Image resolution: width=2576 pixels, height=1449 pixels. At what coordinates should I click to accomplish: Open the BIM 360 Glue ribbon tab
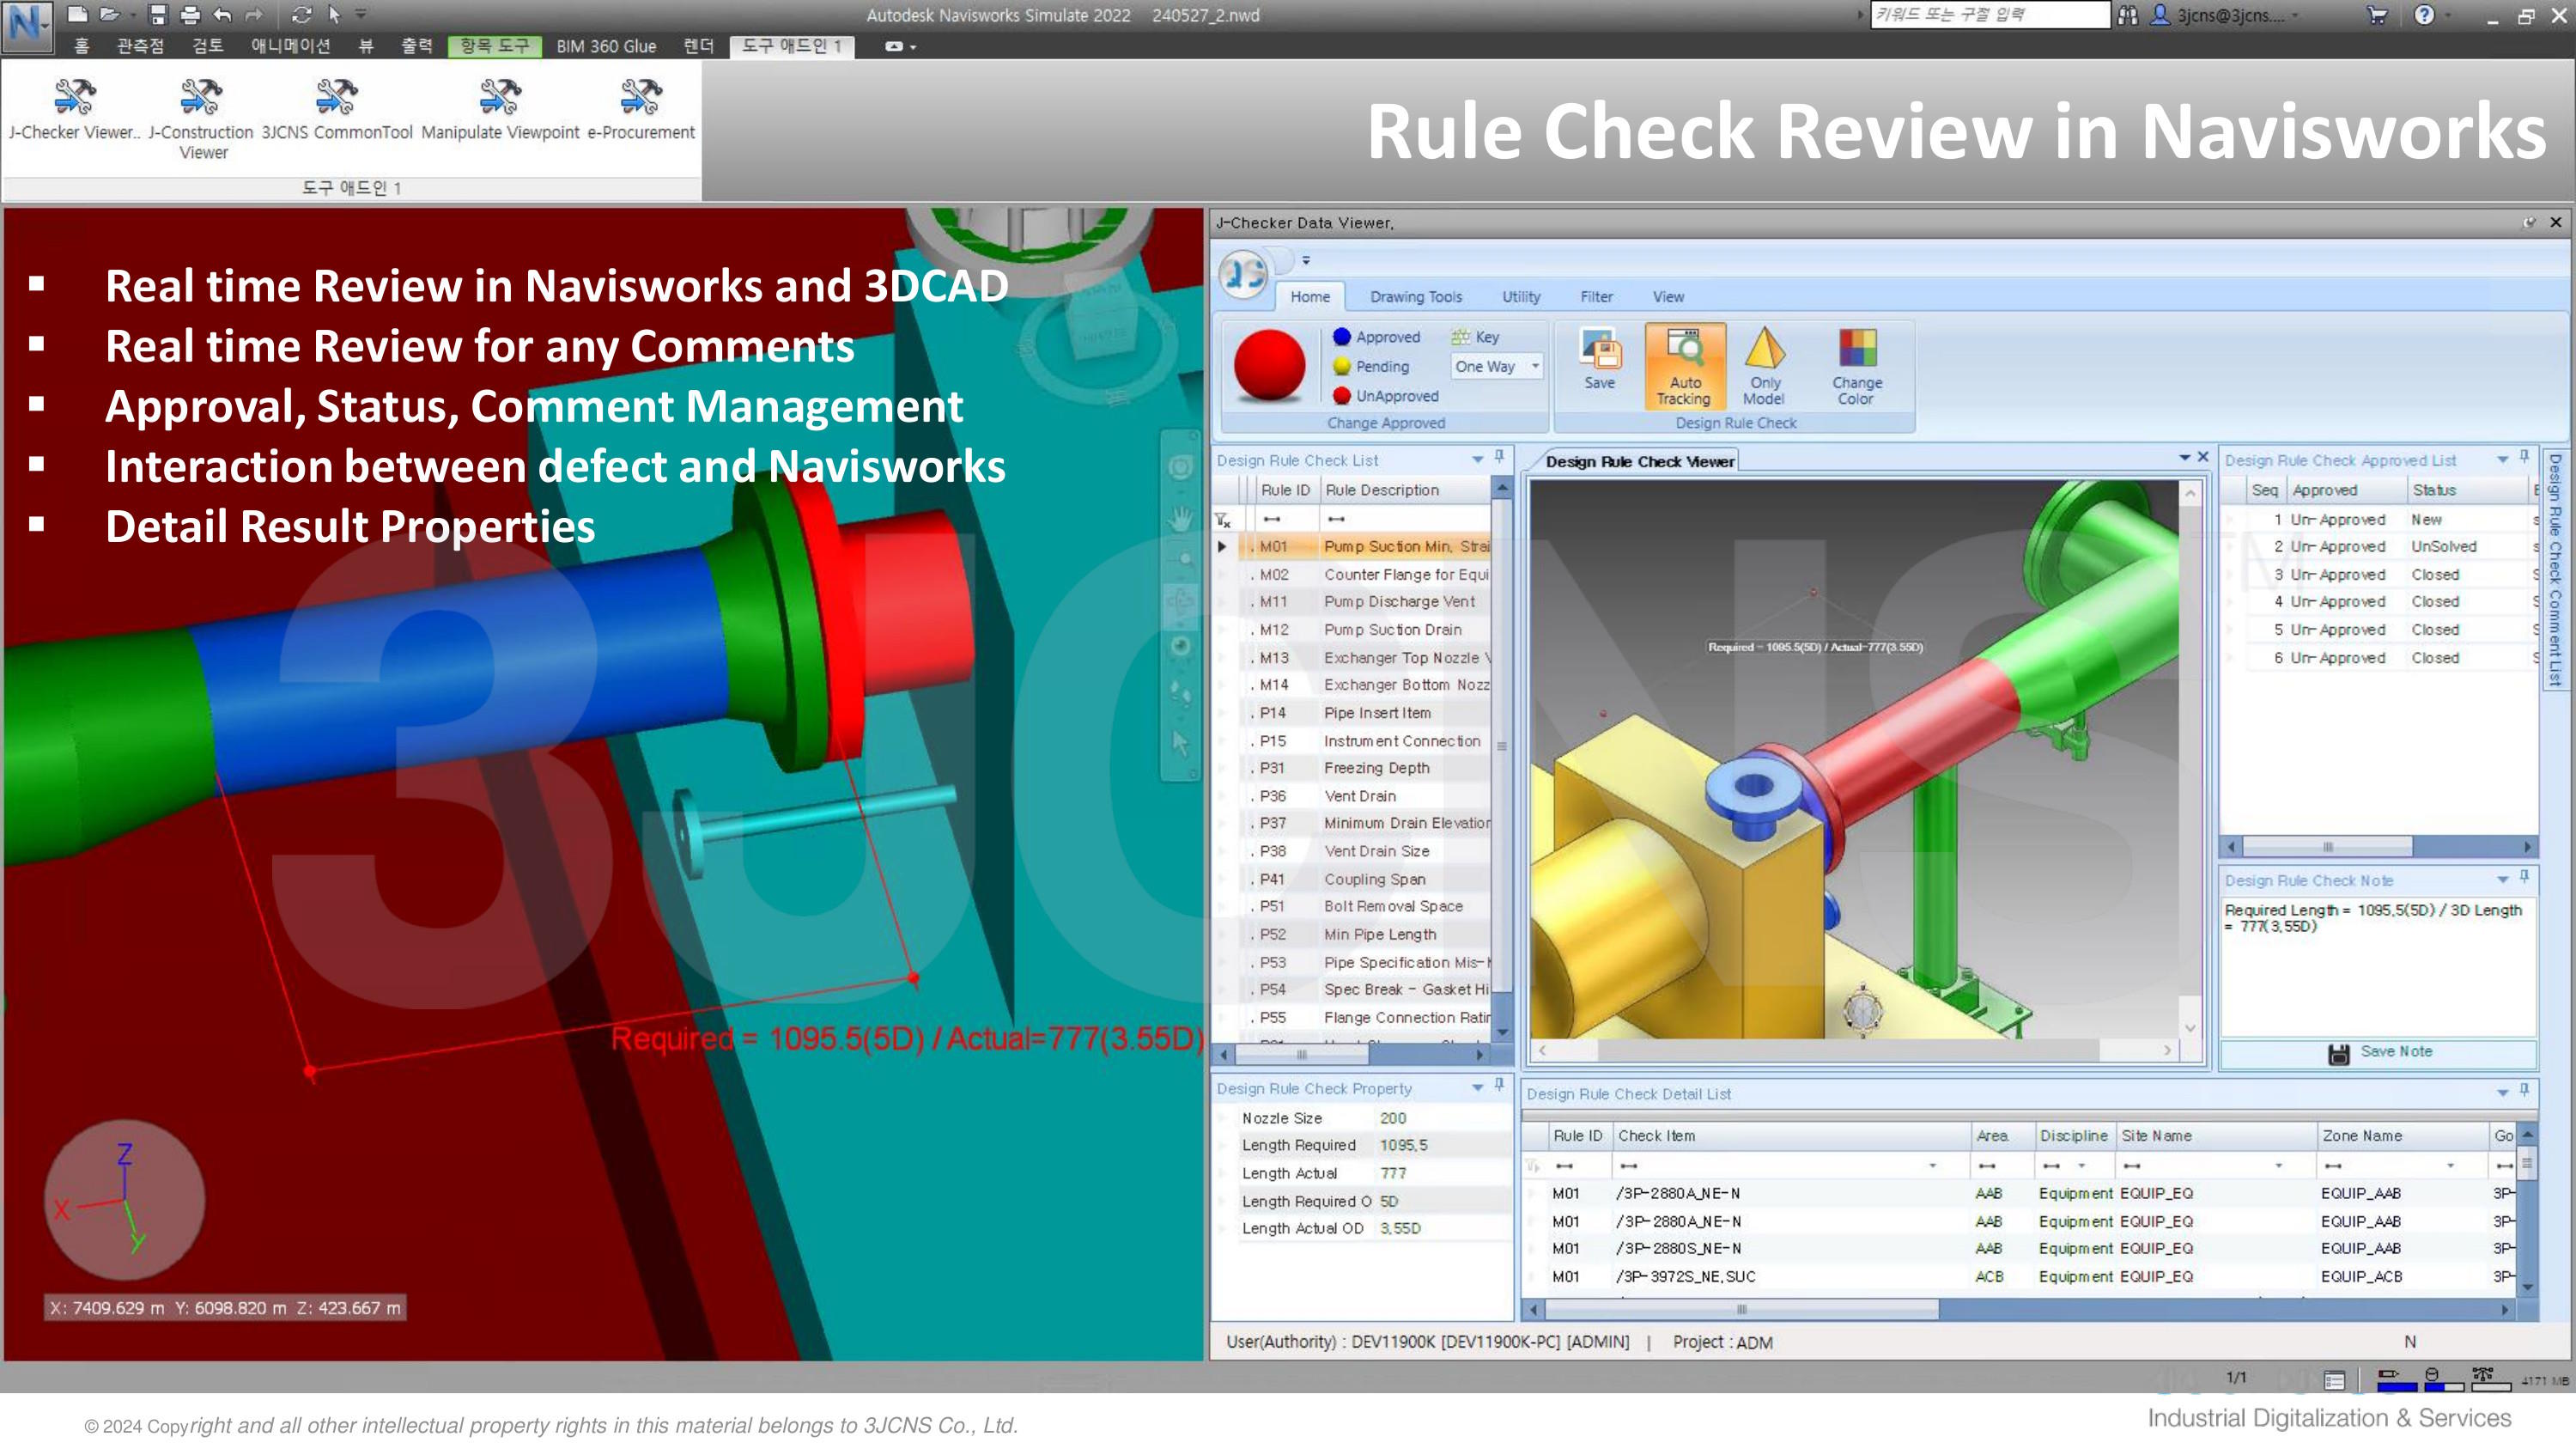[606, 46]
